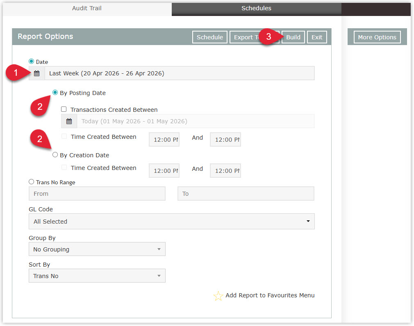
Task: Click the second time field under By Creation Date
Action: click(225, 171)
